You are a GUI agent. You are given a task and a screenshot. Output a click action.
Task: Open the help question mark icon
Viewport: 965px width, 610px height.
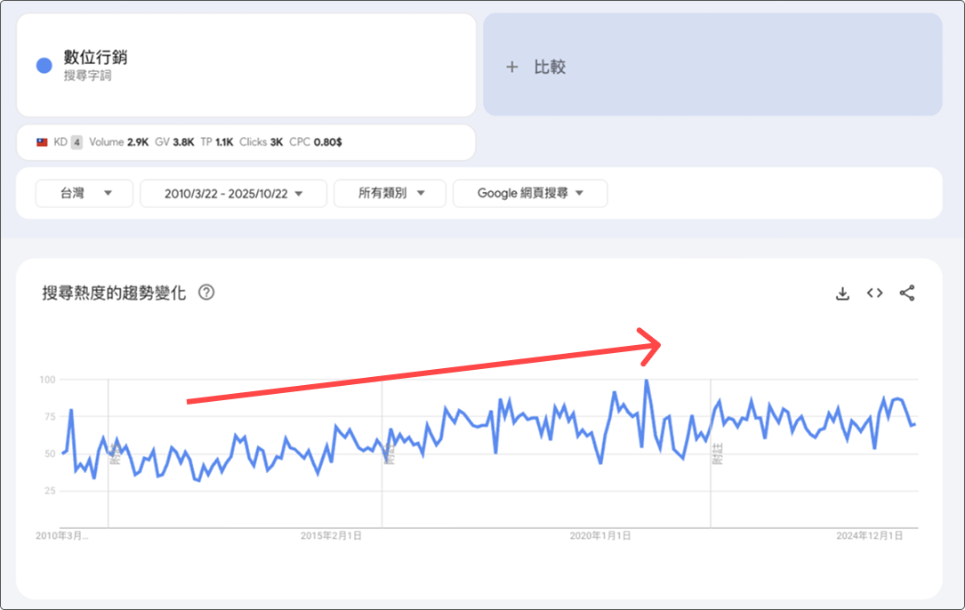[x=206, y=293]
